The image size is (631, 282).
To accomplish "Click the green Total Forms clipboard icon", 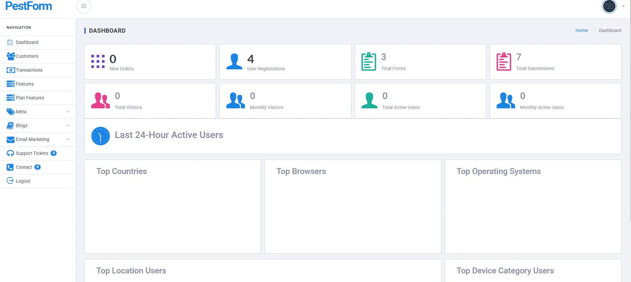I will pos(369,62).
